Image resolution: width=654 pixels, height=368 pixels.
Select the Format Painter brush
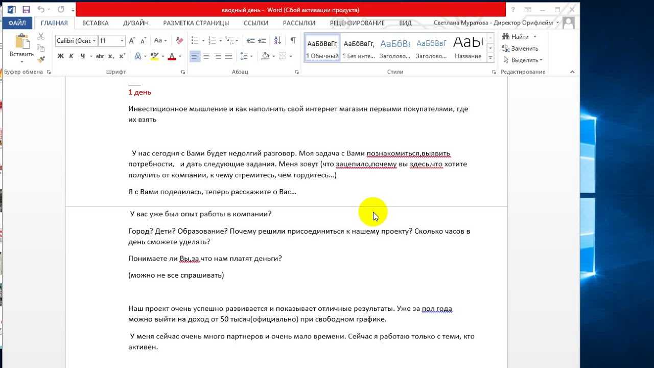[x=41, y=60]
